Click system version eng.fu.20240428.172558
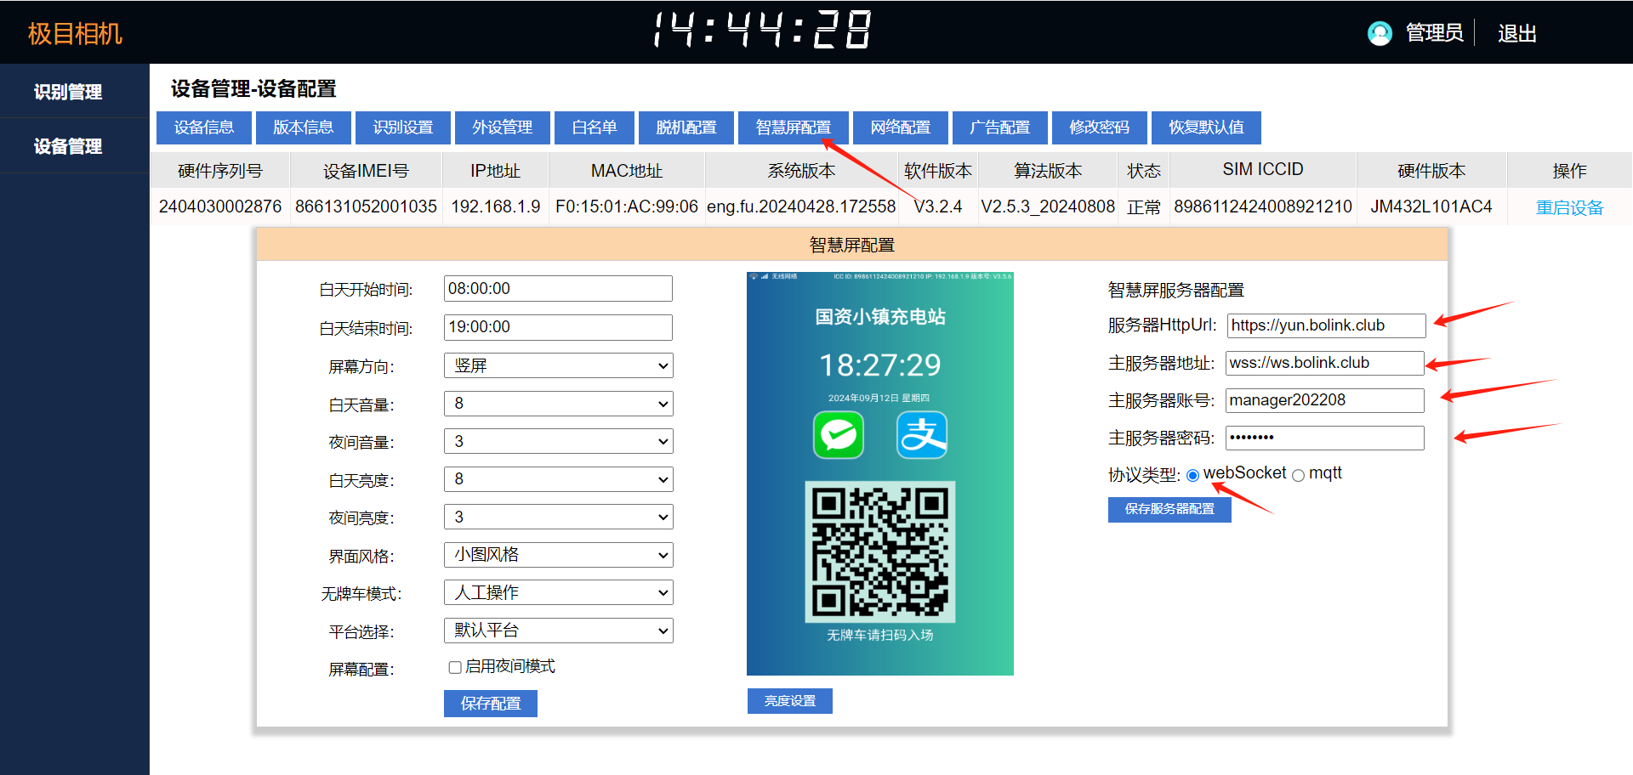Image resolution: width=1633 pixels, height=775 pixels. (801, 206)
